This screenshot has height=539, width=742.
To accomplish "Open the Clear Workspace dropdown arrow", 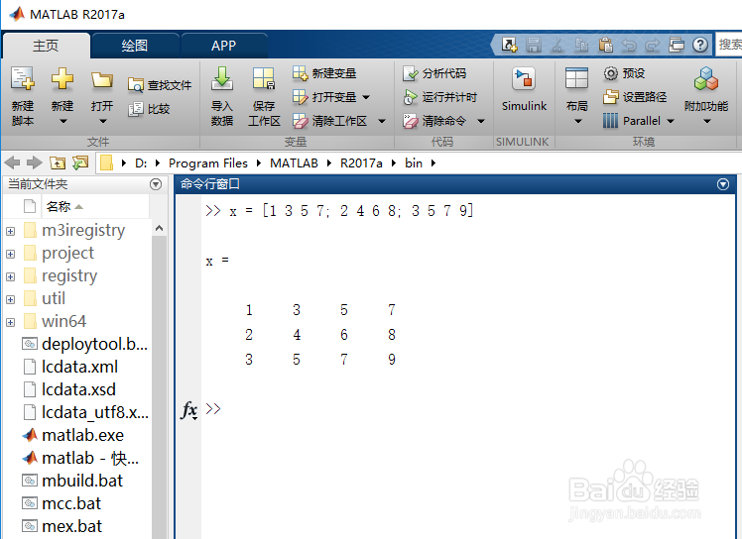I will tap(381, 122).
